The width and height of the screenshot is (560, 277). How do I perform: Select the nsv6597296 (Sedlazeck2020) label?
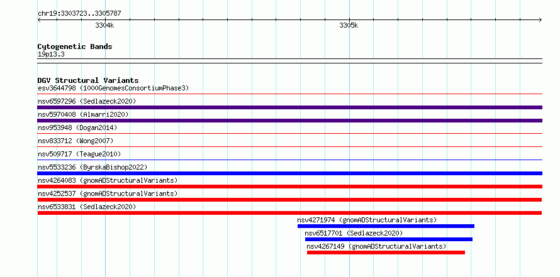pyautogui.click(x=87, y=101)
